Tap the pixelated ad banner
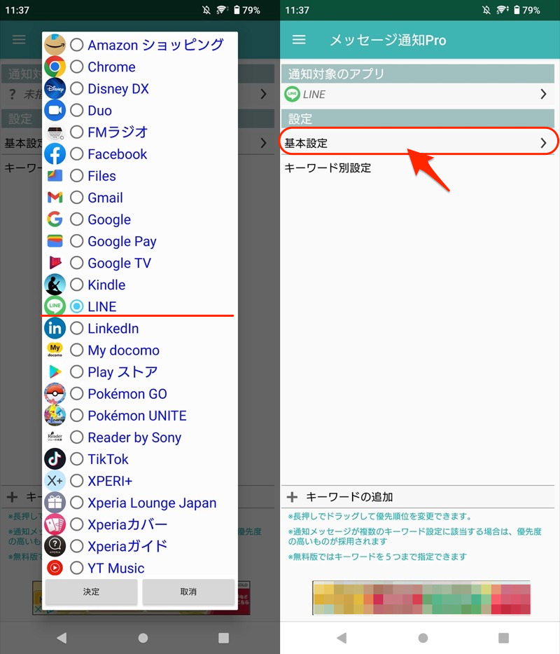The width and height of the screenshot is (560, 654). (x=421, y=598)
